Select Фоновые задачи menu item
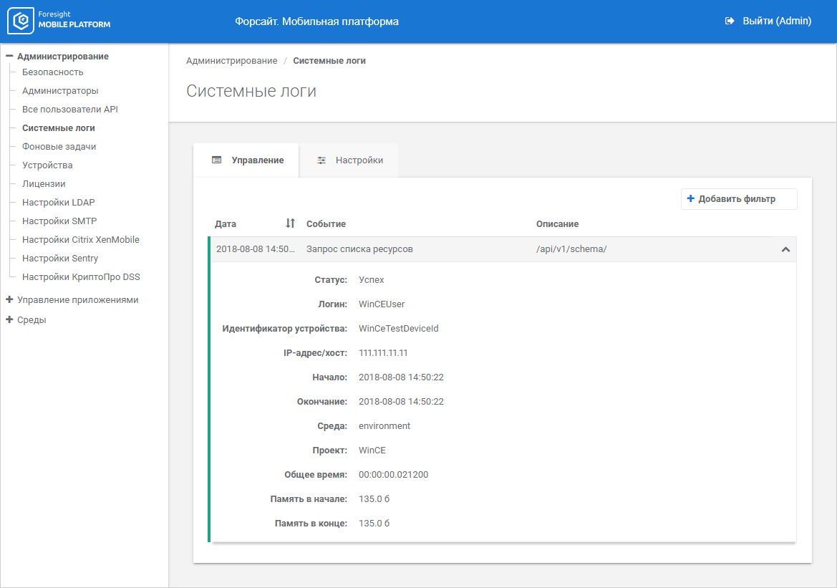 [59, 147]
